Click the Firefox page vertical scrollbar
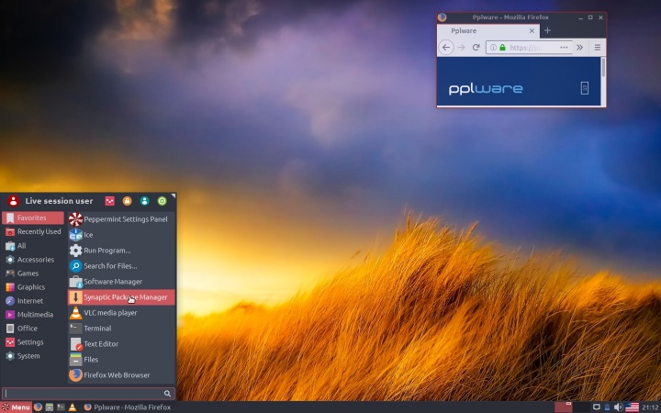This screenshot has height=413, width=661. (x=603, y=68)
